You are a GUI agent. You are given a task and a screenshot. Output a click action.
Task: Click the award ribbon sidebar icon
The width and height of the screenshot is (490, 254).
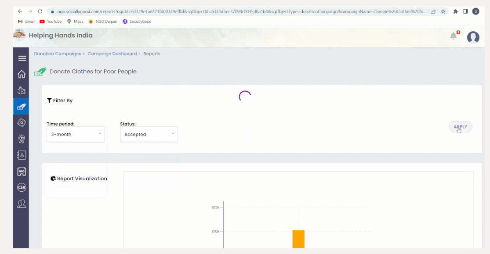[22, 139]
